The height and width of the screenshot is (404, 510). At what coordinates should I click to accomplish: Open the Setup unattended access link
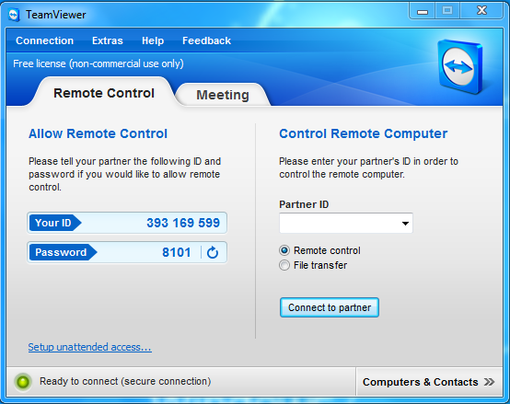[90, 347]
